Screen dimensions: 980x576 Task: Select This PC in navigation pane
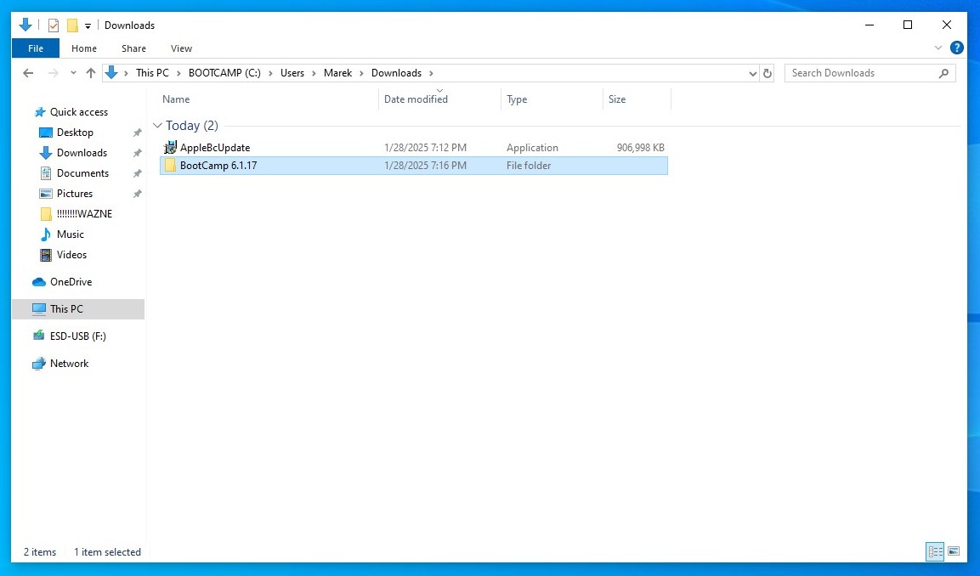coord(78,308)
